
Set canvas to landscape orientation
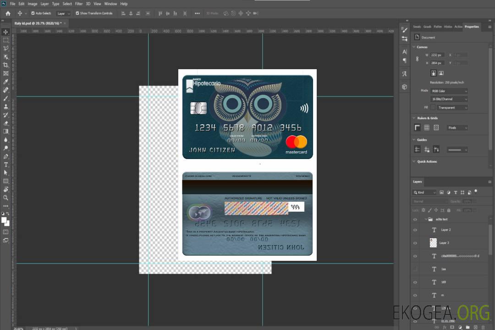(x=441, y=73)
